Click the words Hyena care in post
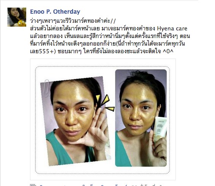 172,29
